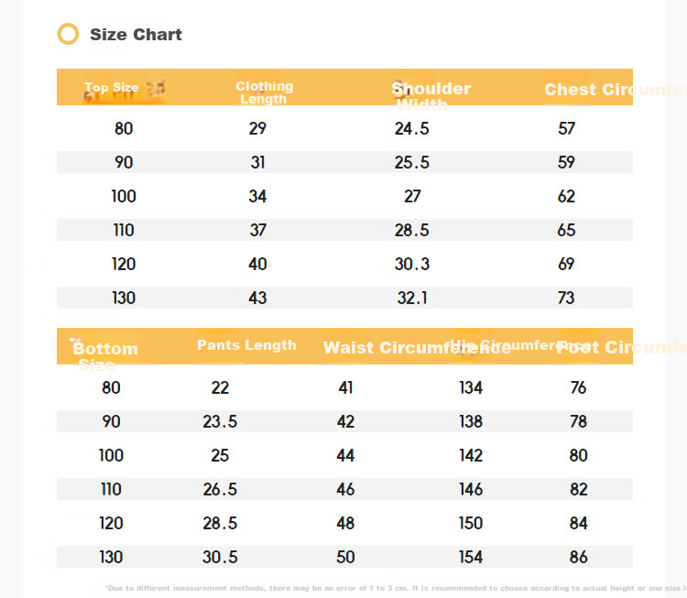This screenshot has width=687, height=598.
Task: Click the Pants Length column header
Action: tap(246, 345)
